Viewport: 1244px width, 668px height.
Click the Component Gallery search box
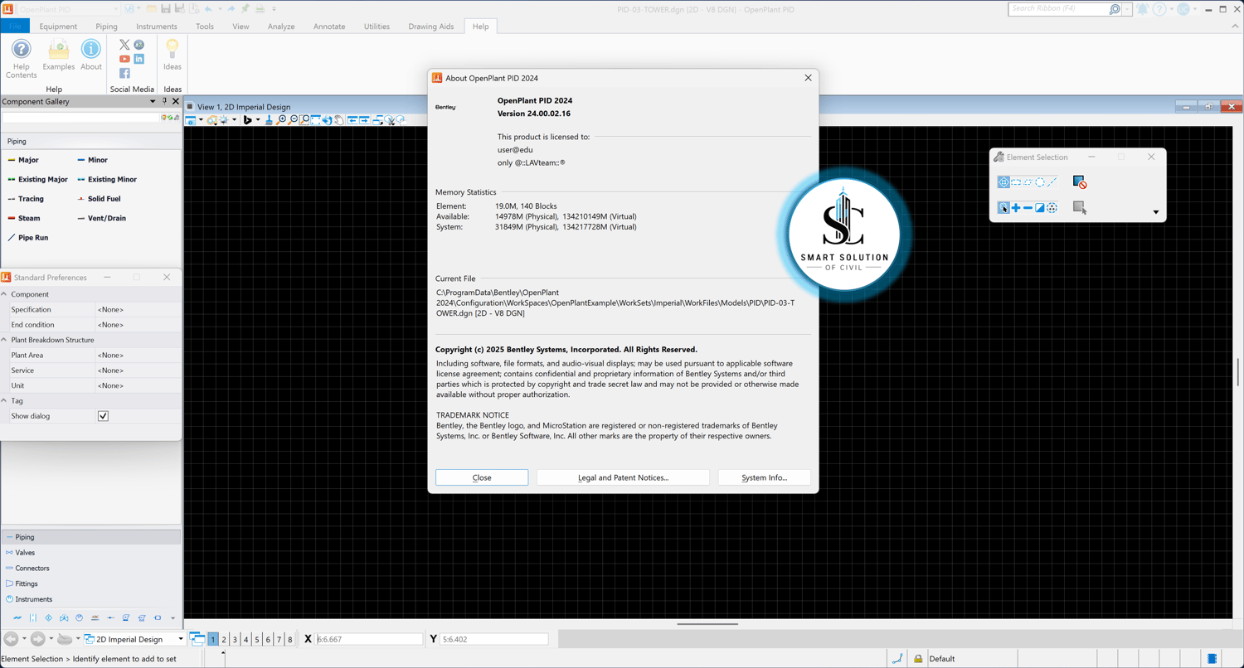click(x=81, y=118)
